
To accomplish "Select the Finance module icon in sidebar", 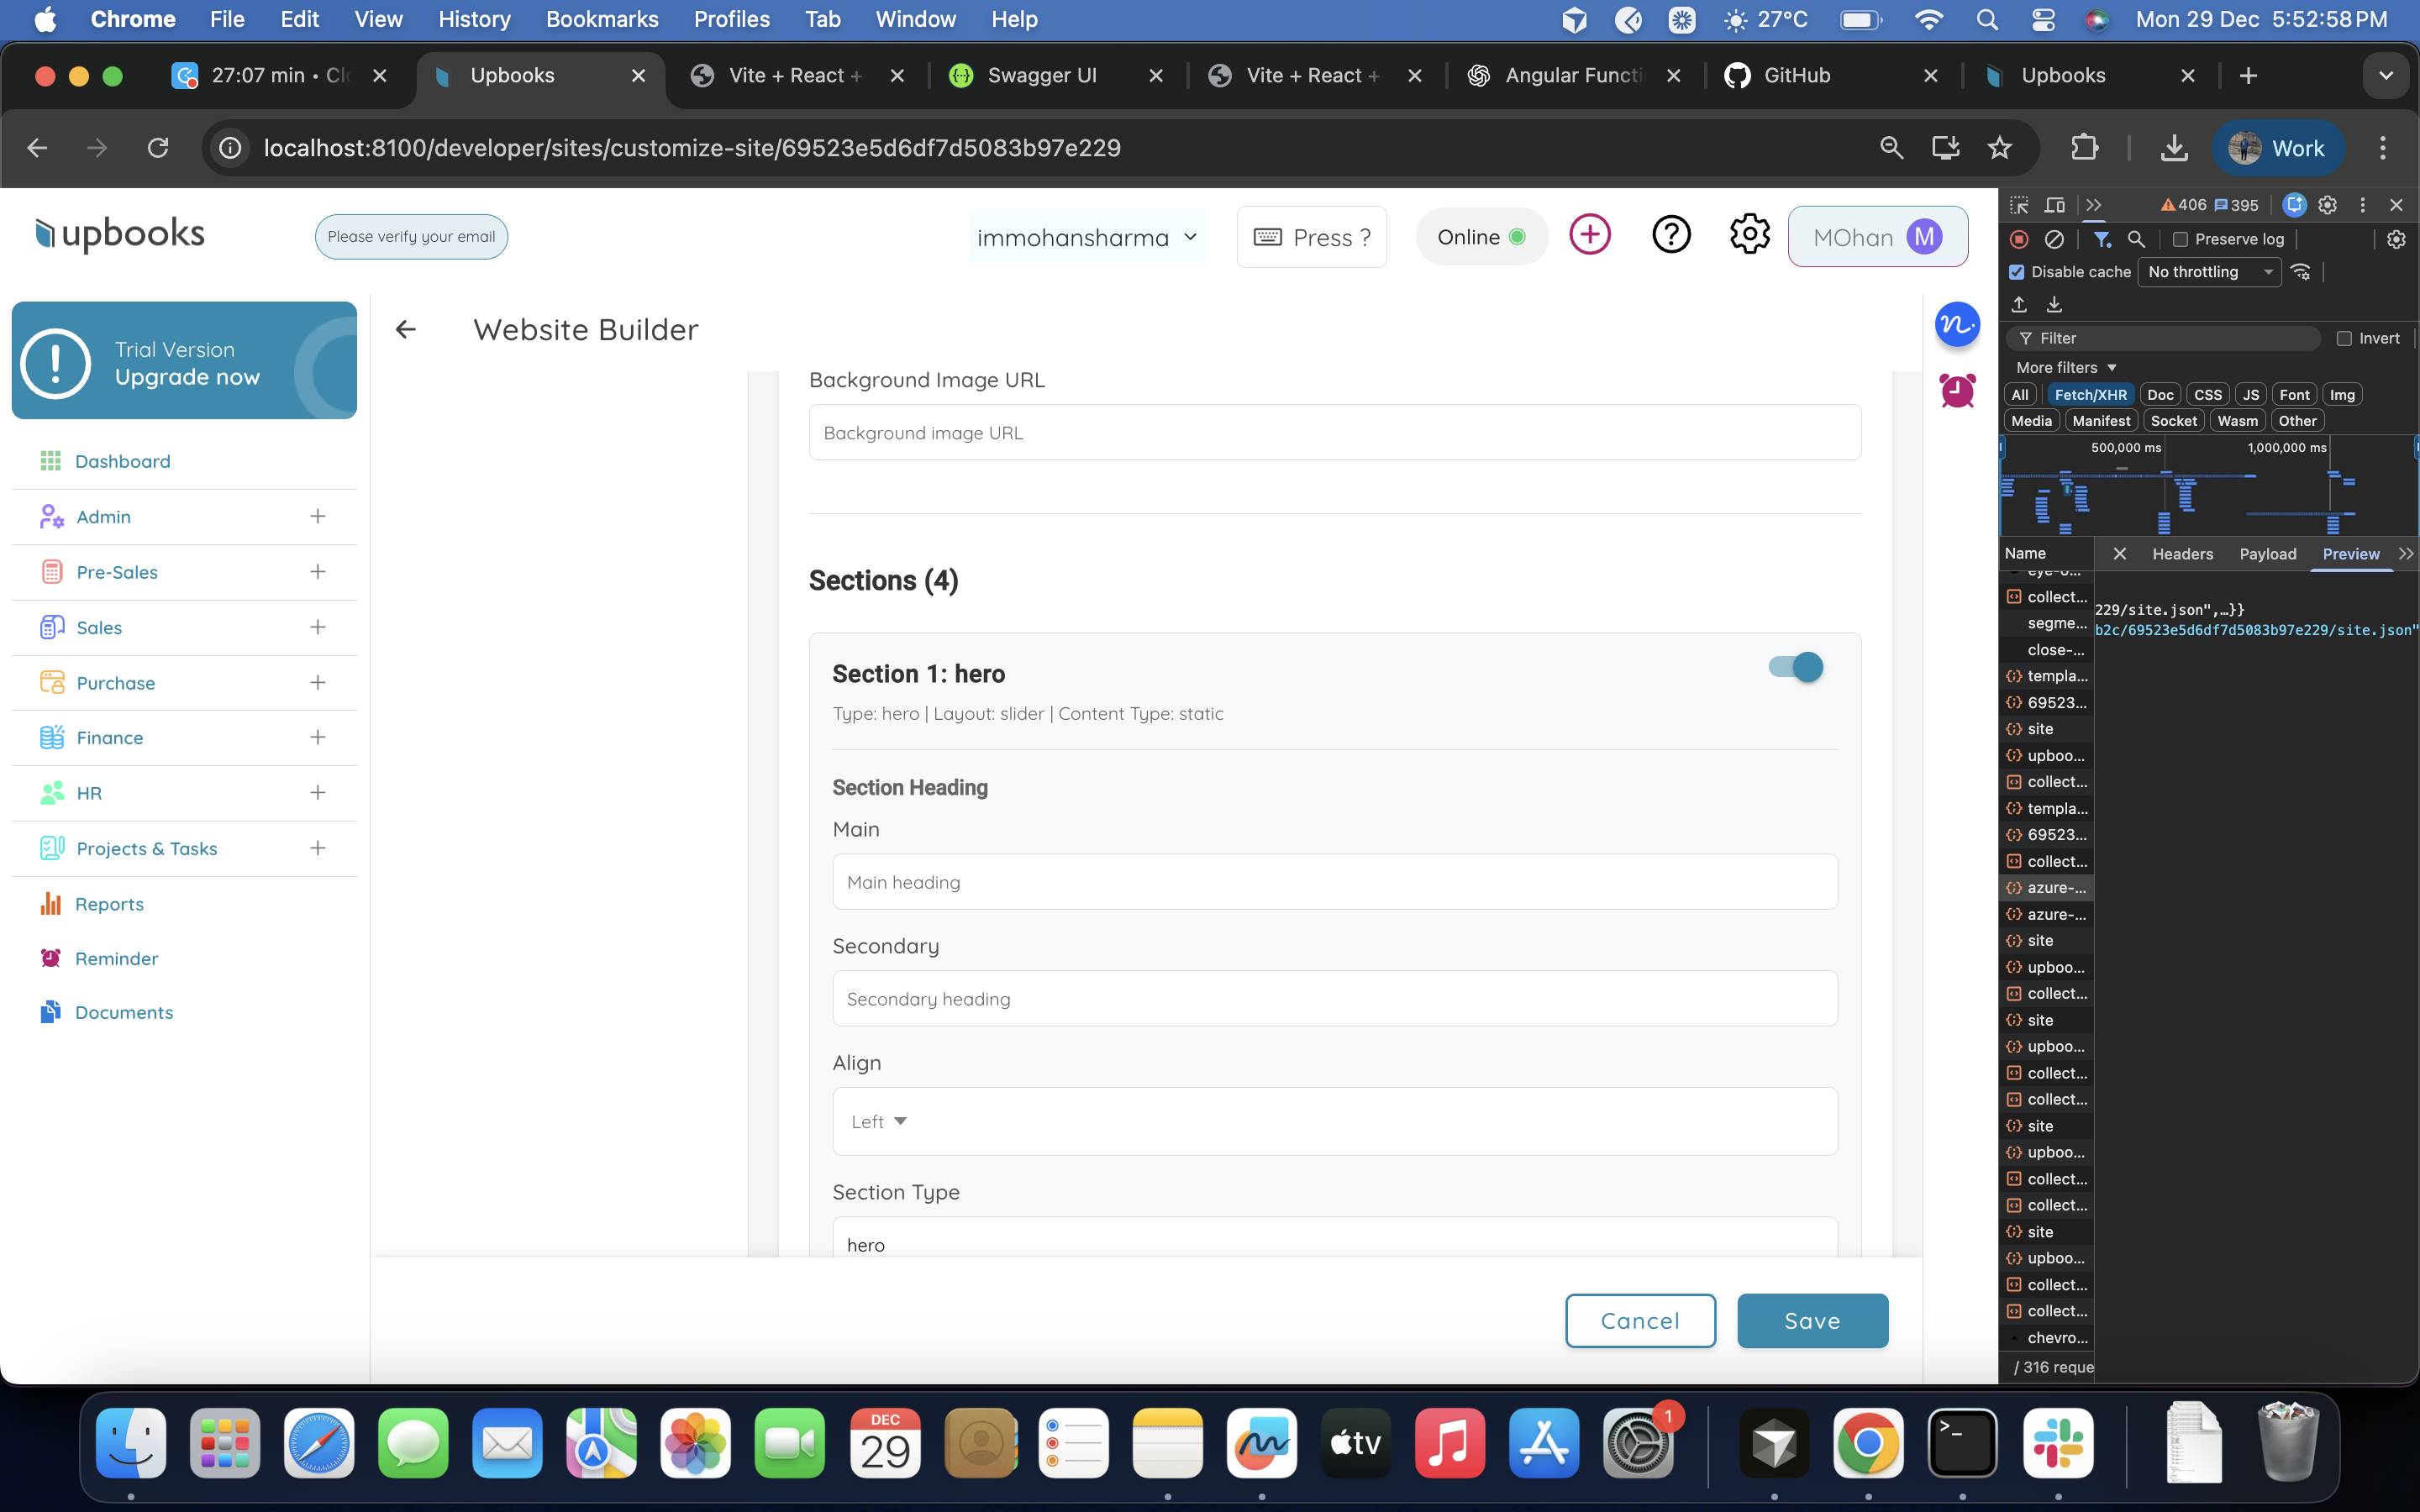I will pyautogui.click(x=52, y=737).
